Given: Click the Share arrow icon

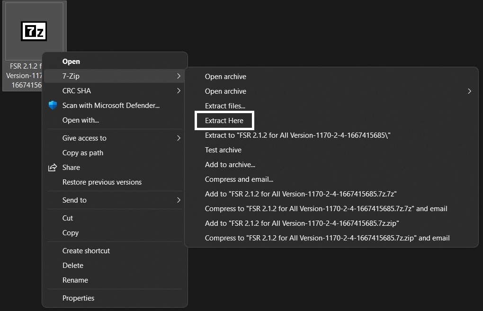Looking at the screenshot, I should pos(53,168).
